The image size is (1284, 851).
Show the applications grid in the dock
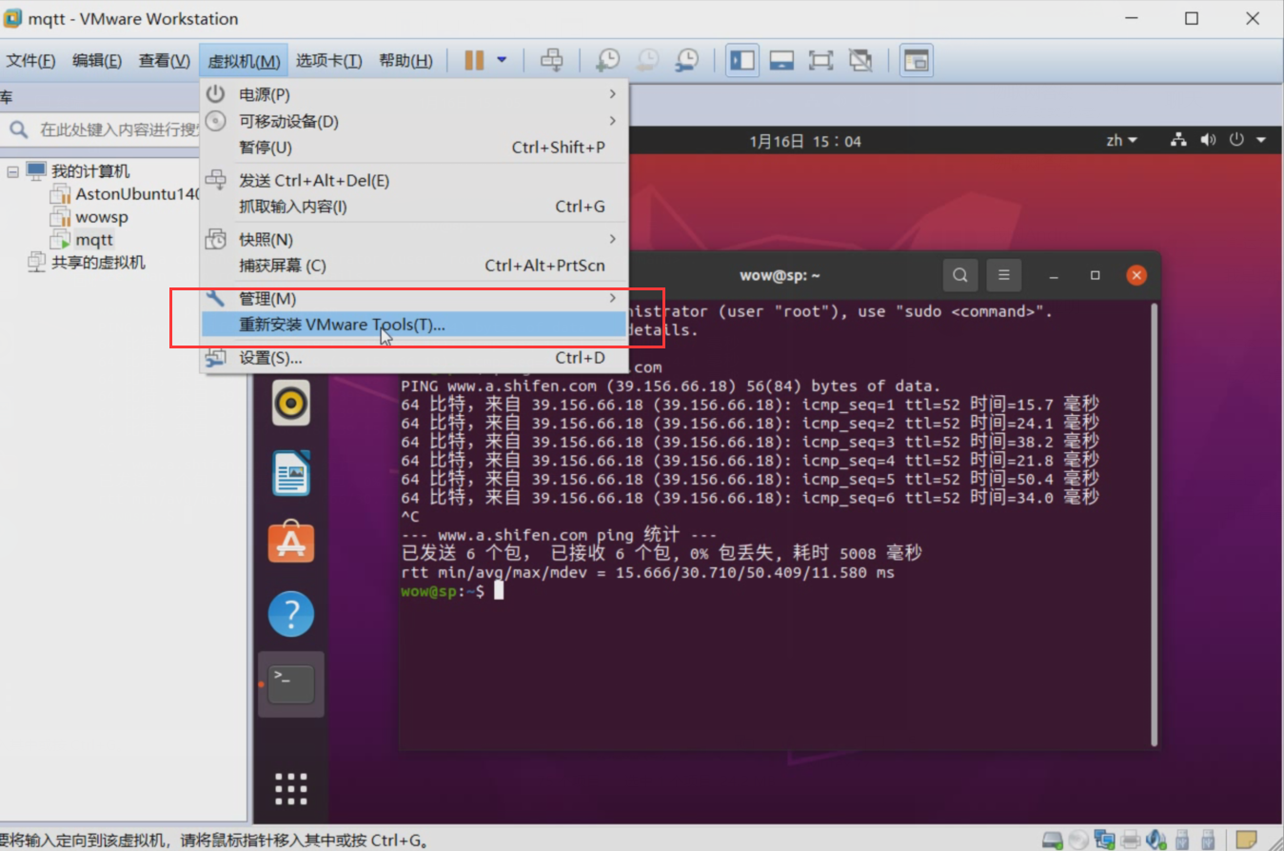291,789
